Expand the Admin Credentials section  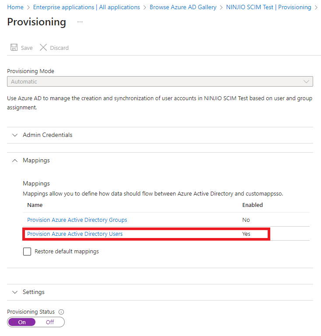coord(48,135)
